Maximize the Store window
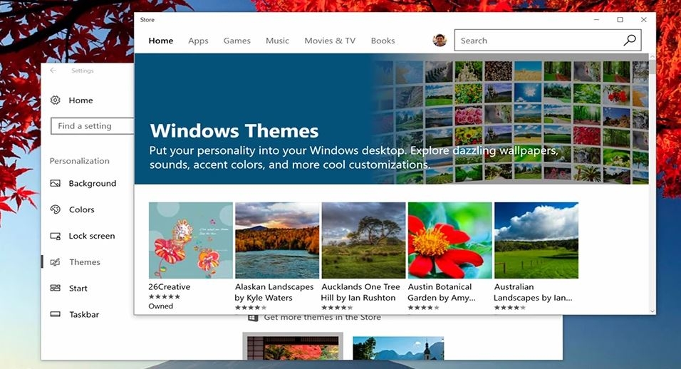 click(620, 19)
